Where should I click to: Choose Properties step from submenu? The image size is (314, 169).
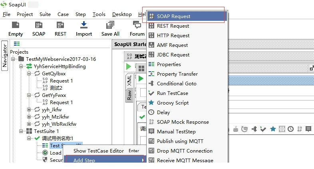[x=187, y=64]
